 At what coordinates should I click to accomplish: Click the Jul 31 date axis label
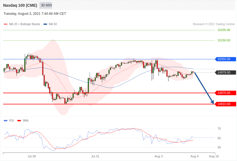[x=95, y=156]
